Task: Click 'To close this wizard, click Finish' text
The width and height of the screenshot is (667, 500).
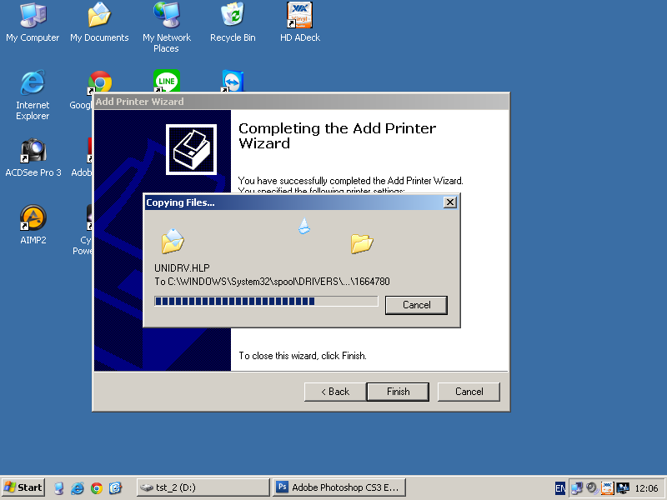Action: (303, 356)
